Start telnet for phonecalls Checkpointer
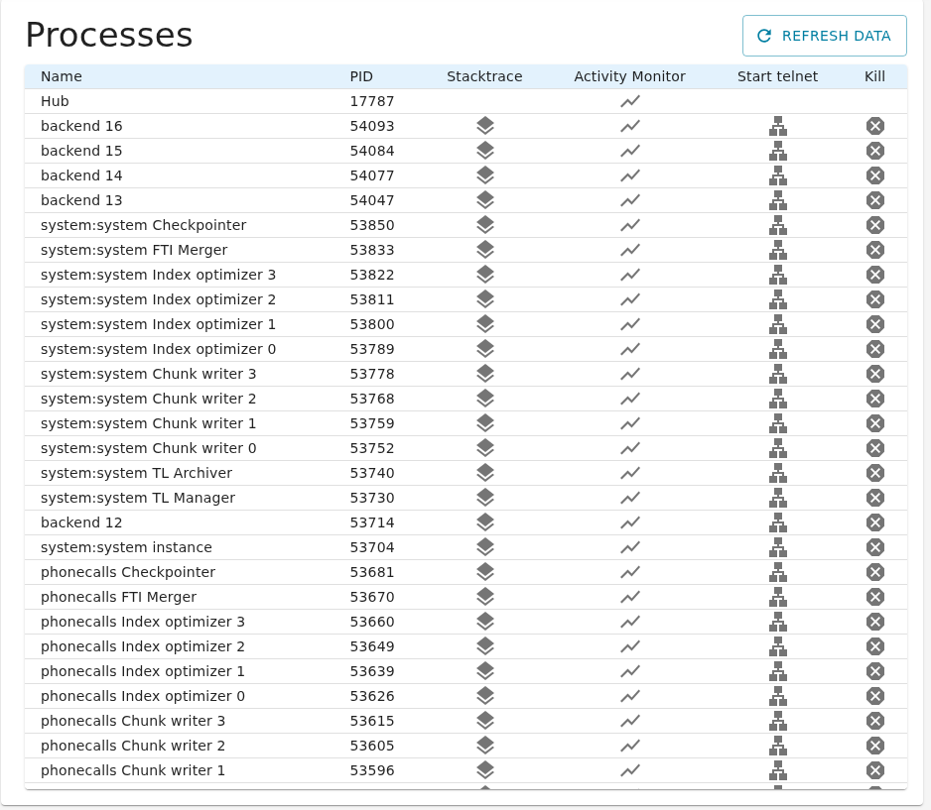Image resolution: width=931 pixels, height=810 pixels. (778, 572)
